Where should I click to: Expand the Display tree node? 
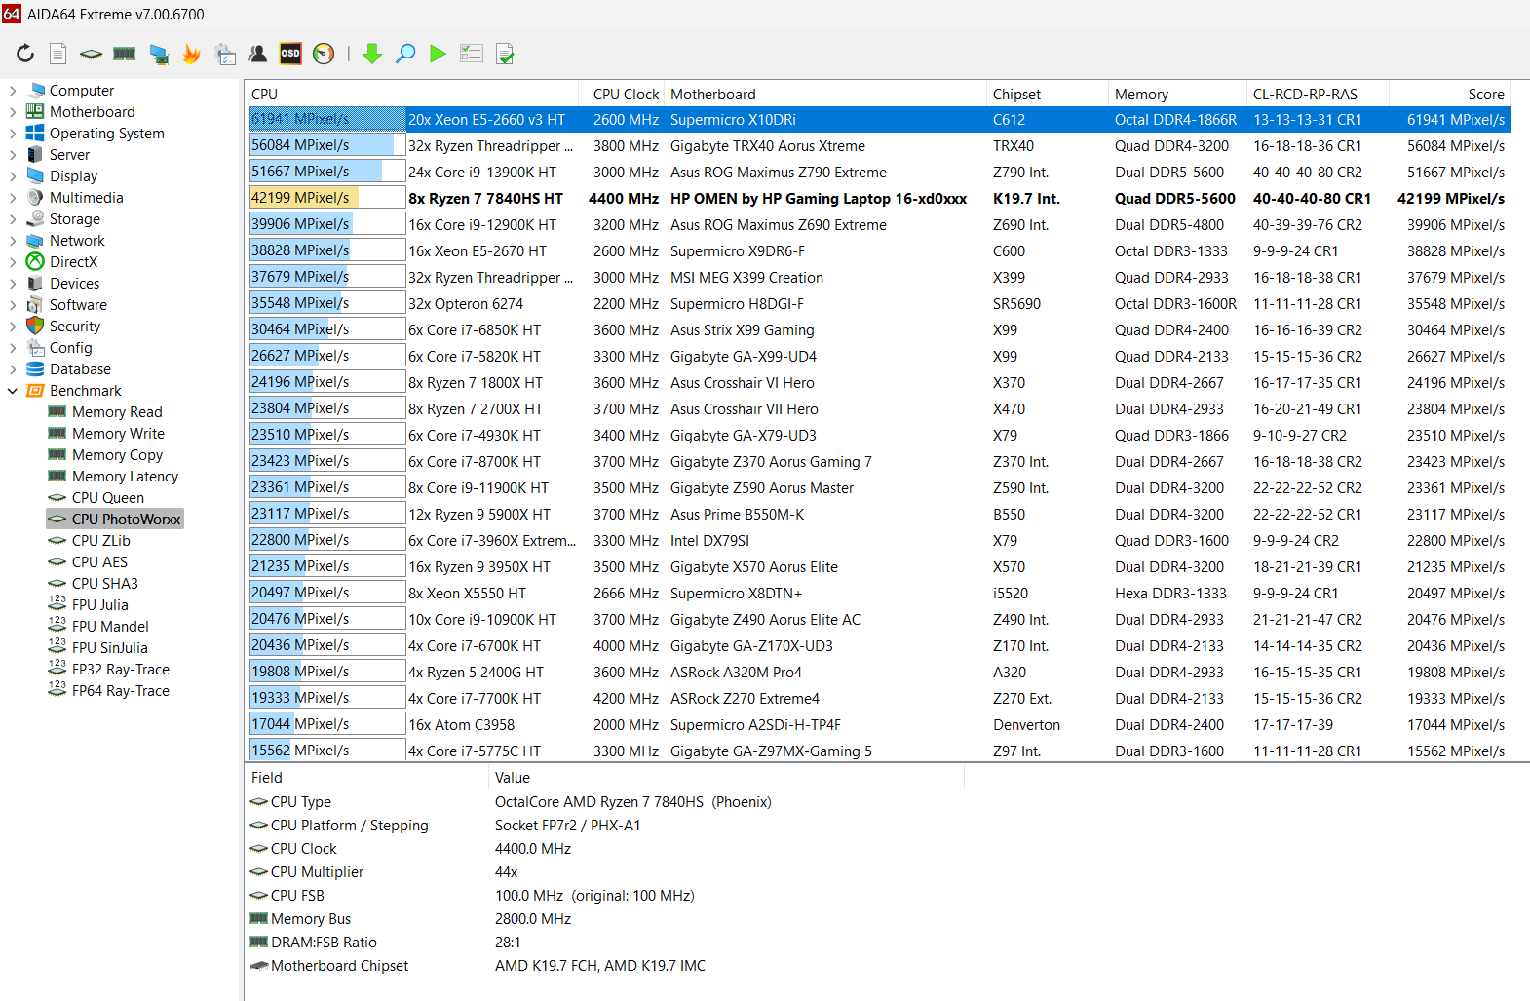point(13,176)
